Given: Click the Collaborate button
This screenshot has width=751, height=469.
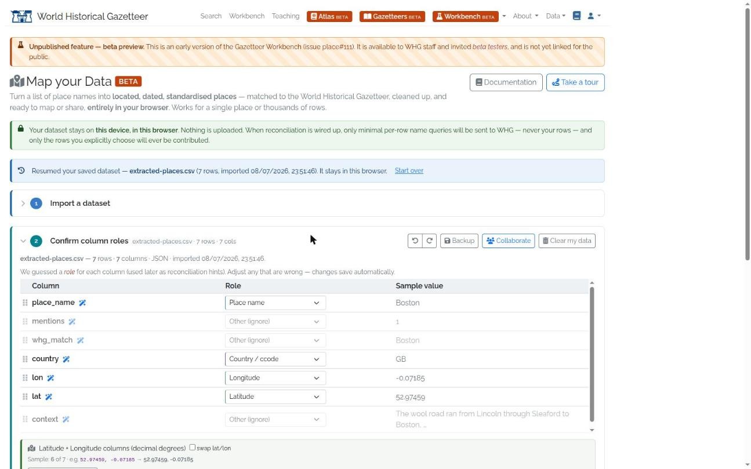Looking at the screenshot, I should 509,241.
